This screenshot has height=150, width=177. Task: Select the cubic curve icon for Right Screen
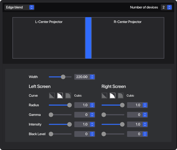(x=113, y=96)
